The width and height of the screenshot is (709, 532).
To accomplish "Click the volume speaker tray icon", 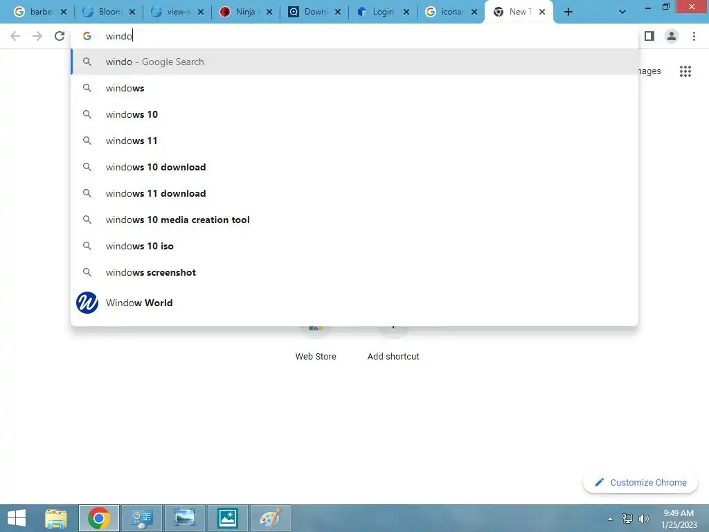I will [643, 519].
